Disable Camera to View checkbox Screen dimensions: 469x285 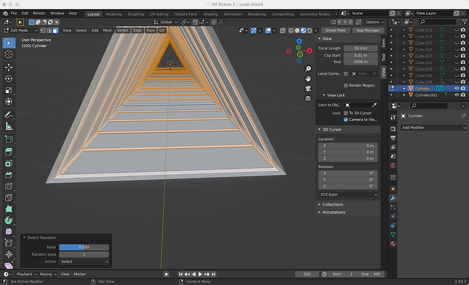[346, 120]
